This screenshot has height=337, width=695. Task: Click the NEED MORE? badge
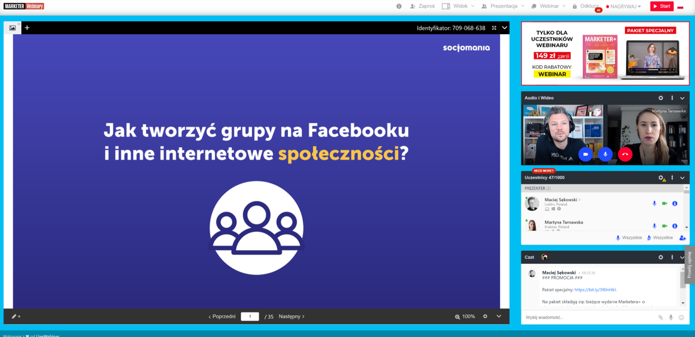point(543,171)
